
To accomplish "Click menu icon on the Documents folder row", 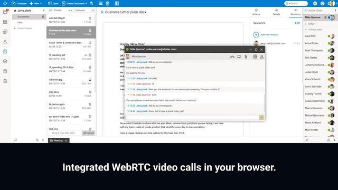I will [43, 16].
